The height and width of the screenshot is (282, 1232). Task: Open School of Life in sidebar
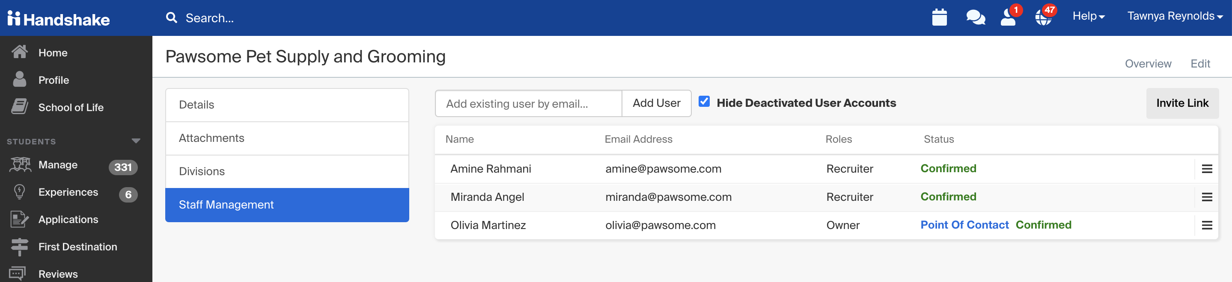(x=71, y=108)
